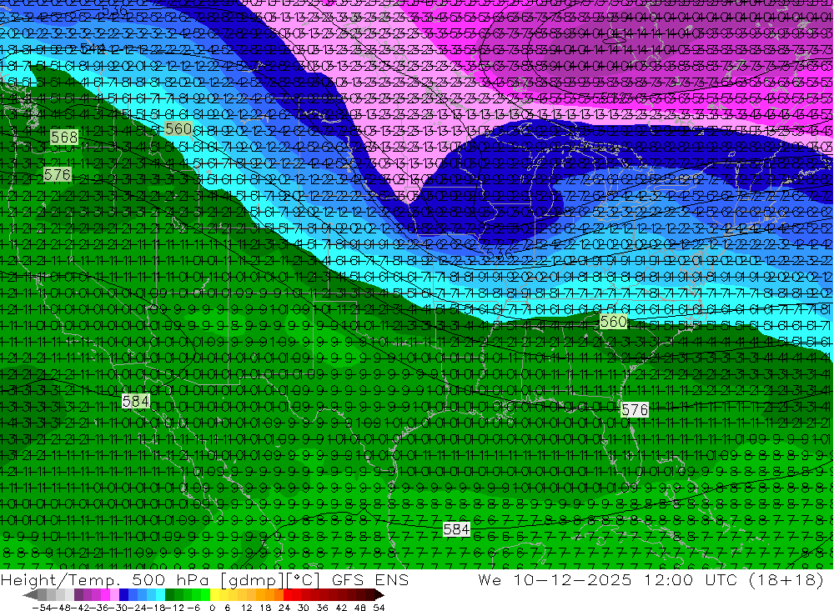Click the dark green legend swatch above -12

tap(169, 595)
